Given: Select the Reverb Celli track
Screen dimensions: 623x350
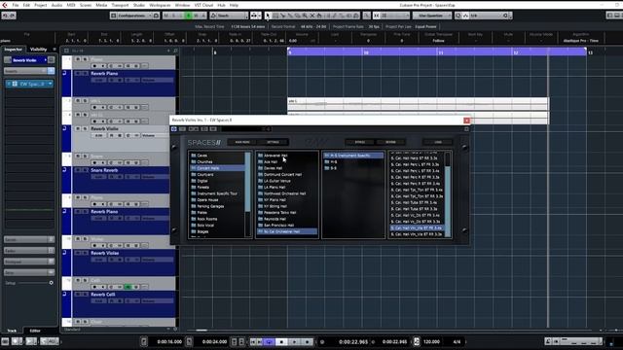Looking at the screenshot, I should [x=124, y=303].
